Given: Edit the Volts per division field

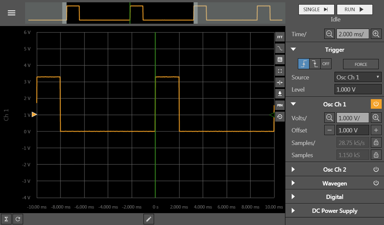Looking at the screenshot, I should [353, 118].
